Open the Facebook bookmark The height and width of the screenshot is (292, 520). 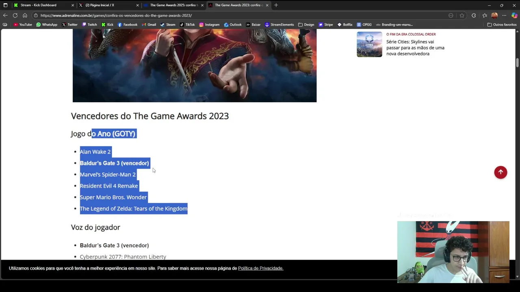128,25
